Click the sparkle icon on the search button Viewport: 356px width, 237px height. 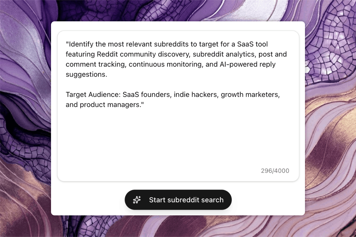[137, 200]
